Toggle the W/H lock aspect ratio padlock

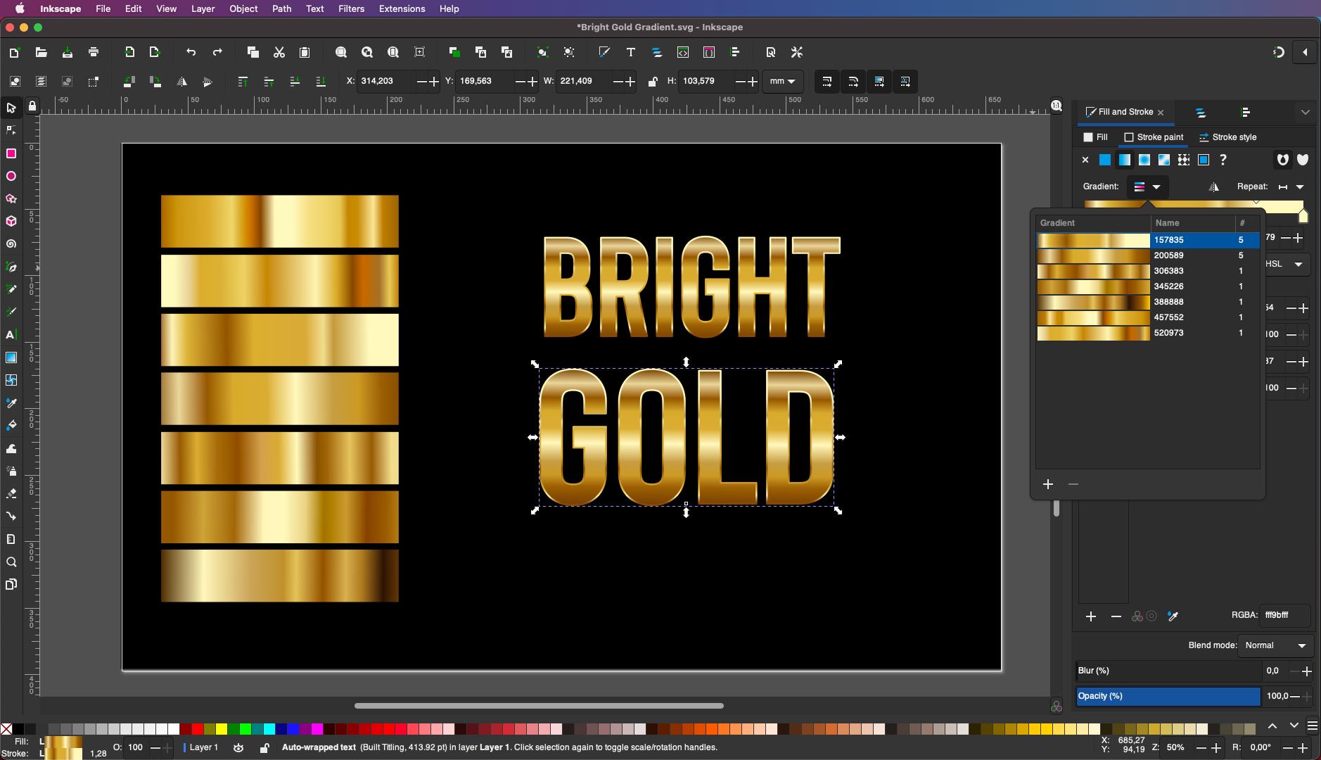[653, 82]
